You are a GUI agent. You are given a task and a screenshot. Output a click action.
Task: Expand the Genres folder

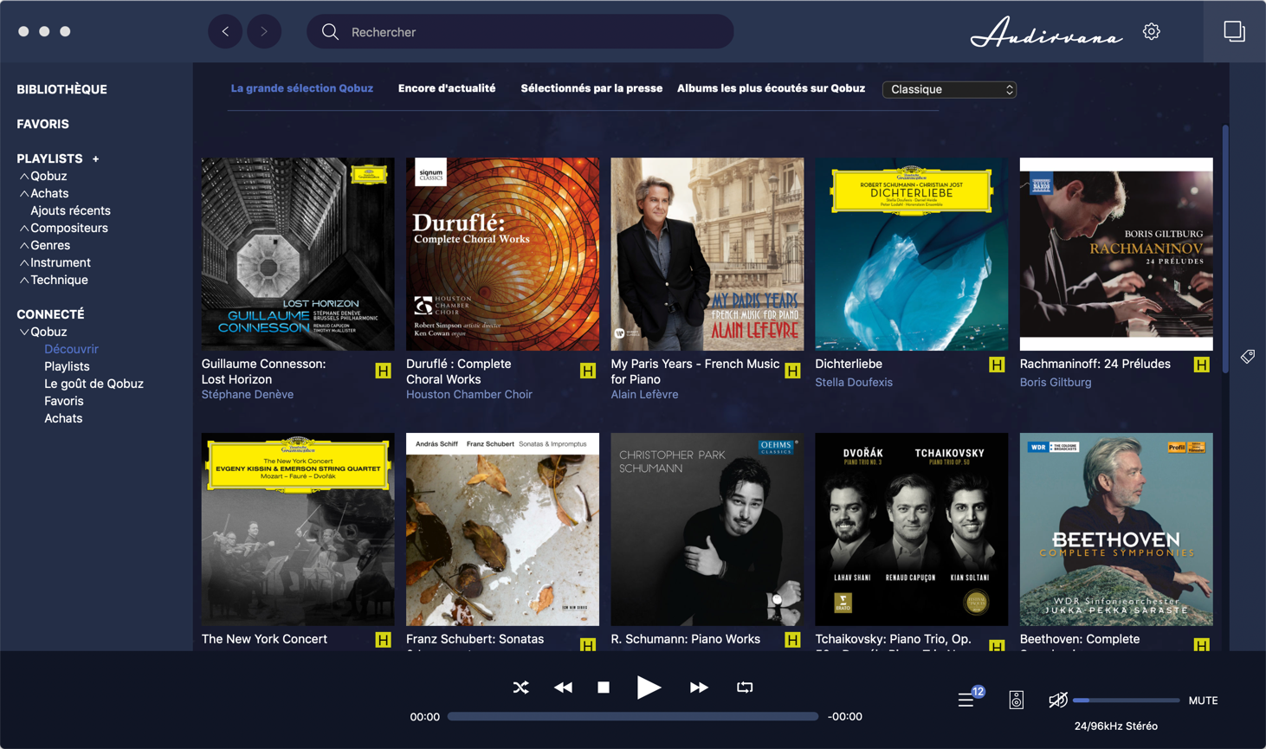click(24, 245)
